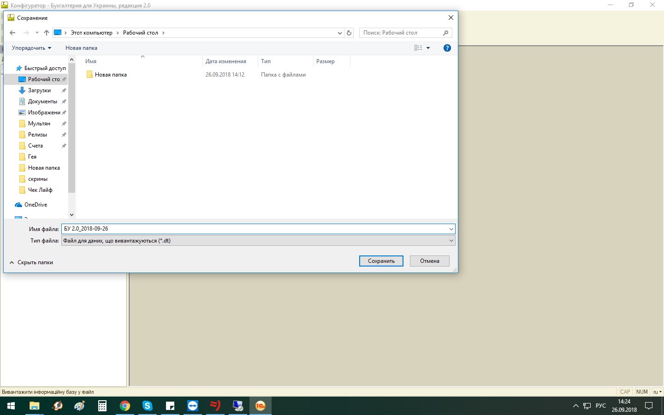This screenshot has height=415, width=664.
Task: Collapse folders with Скрыть папки
Action: coord(31,262)
